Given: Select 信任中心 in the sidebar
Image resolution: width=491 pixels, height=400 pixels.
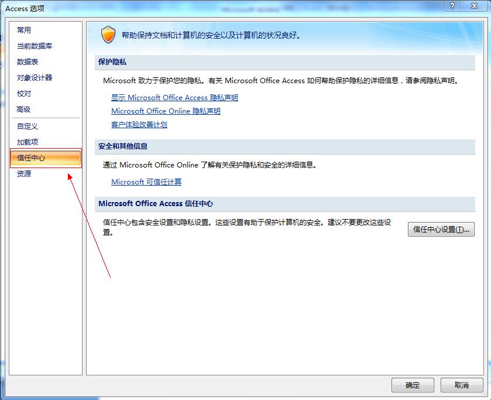Looking at the screenshot, I should point(46,158).
